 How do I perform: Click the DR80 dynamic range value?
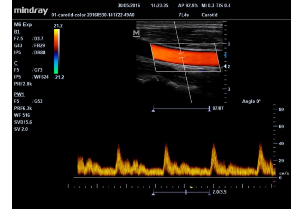point(40,52)
